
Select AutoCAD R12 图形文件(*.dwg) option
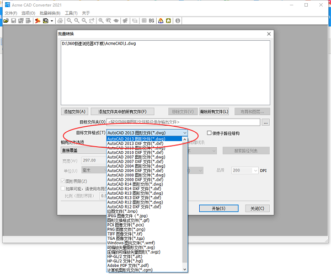[145, 202]
